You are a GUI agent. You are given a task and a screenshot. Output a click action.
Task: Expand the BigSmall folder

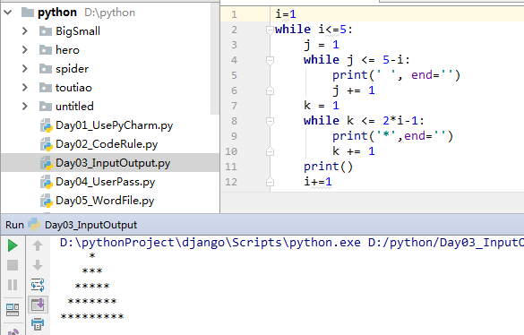[x=25, y=31]
